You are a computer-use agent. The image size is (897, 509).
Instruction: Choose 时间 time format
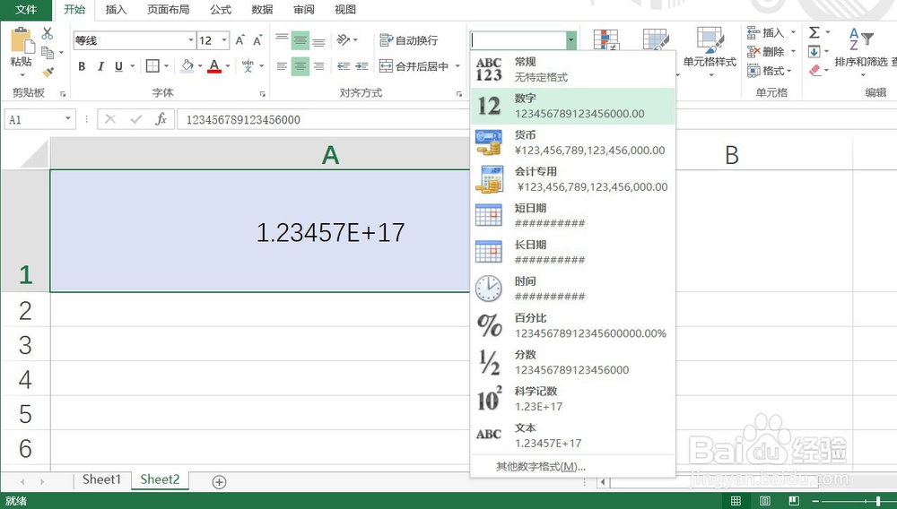coord(572,289)
